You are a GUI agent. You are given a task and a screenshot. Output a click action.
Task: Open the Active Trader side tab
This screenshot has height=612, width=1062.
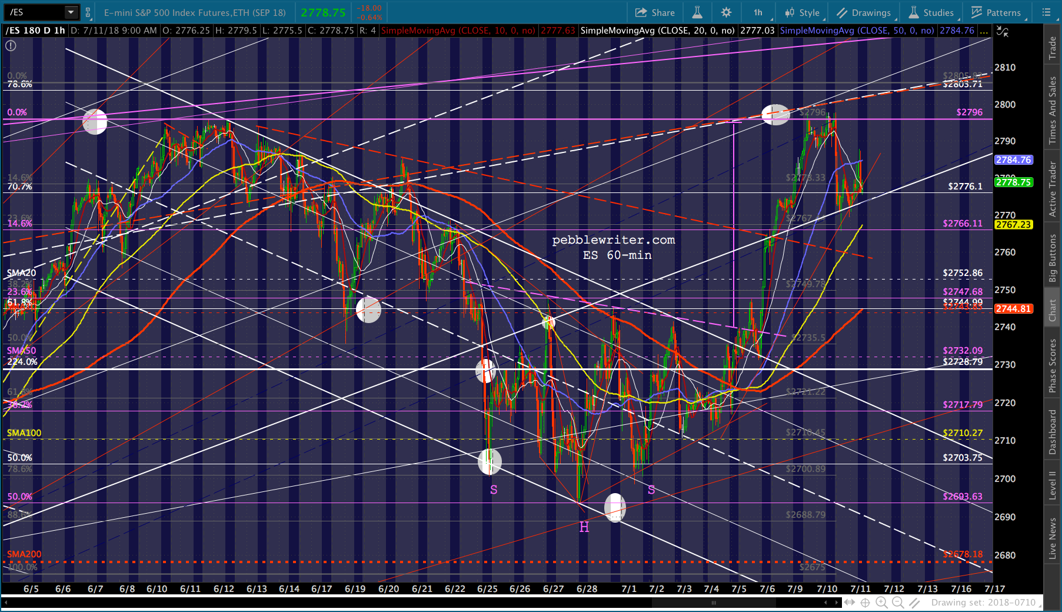[1053, 188]
